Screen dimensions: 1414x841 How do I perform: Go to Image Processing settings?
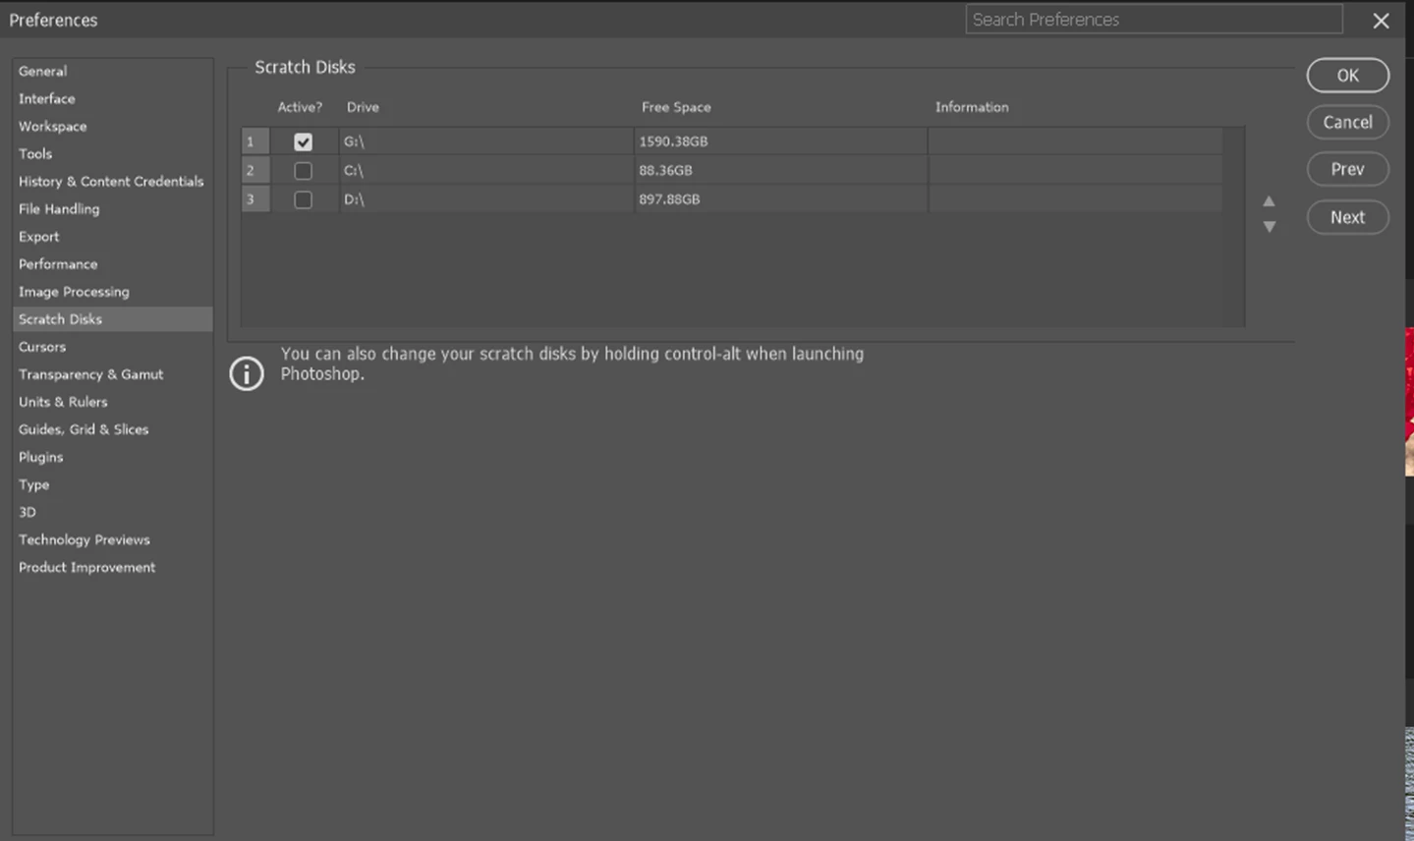[x=74, y=291]
